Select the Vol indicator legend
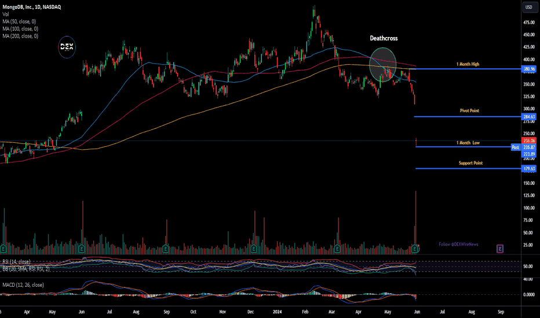The height and width of the screenshot is (318, 540). tap(6, 14)
